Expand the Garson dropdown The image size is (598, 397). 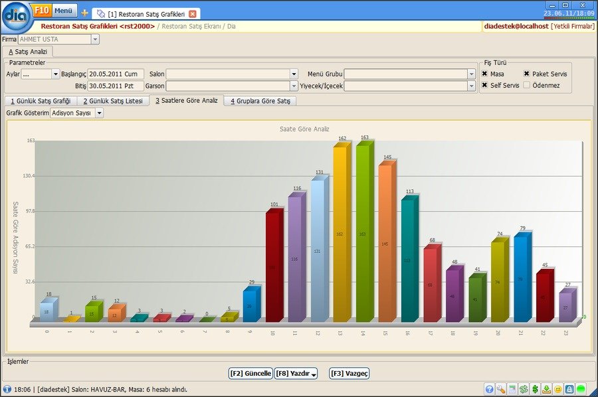coord(294,86)
